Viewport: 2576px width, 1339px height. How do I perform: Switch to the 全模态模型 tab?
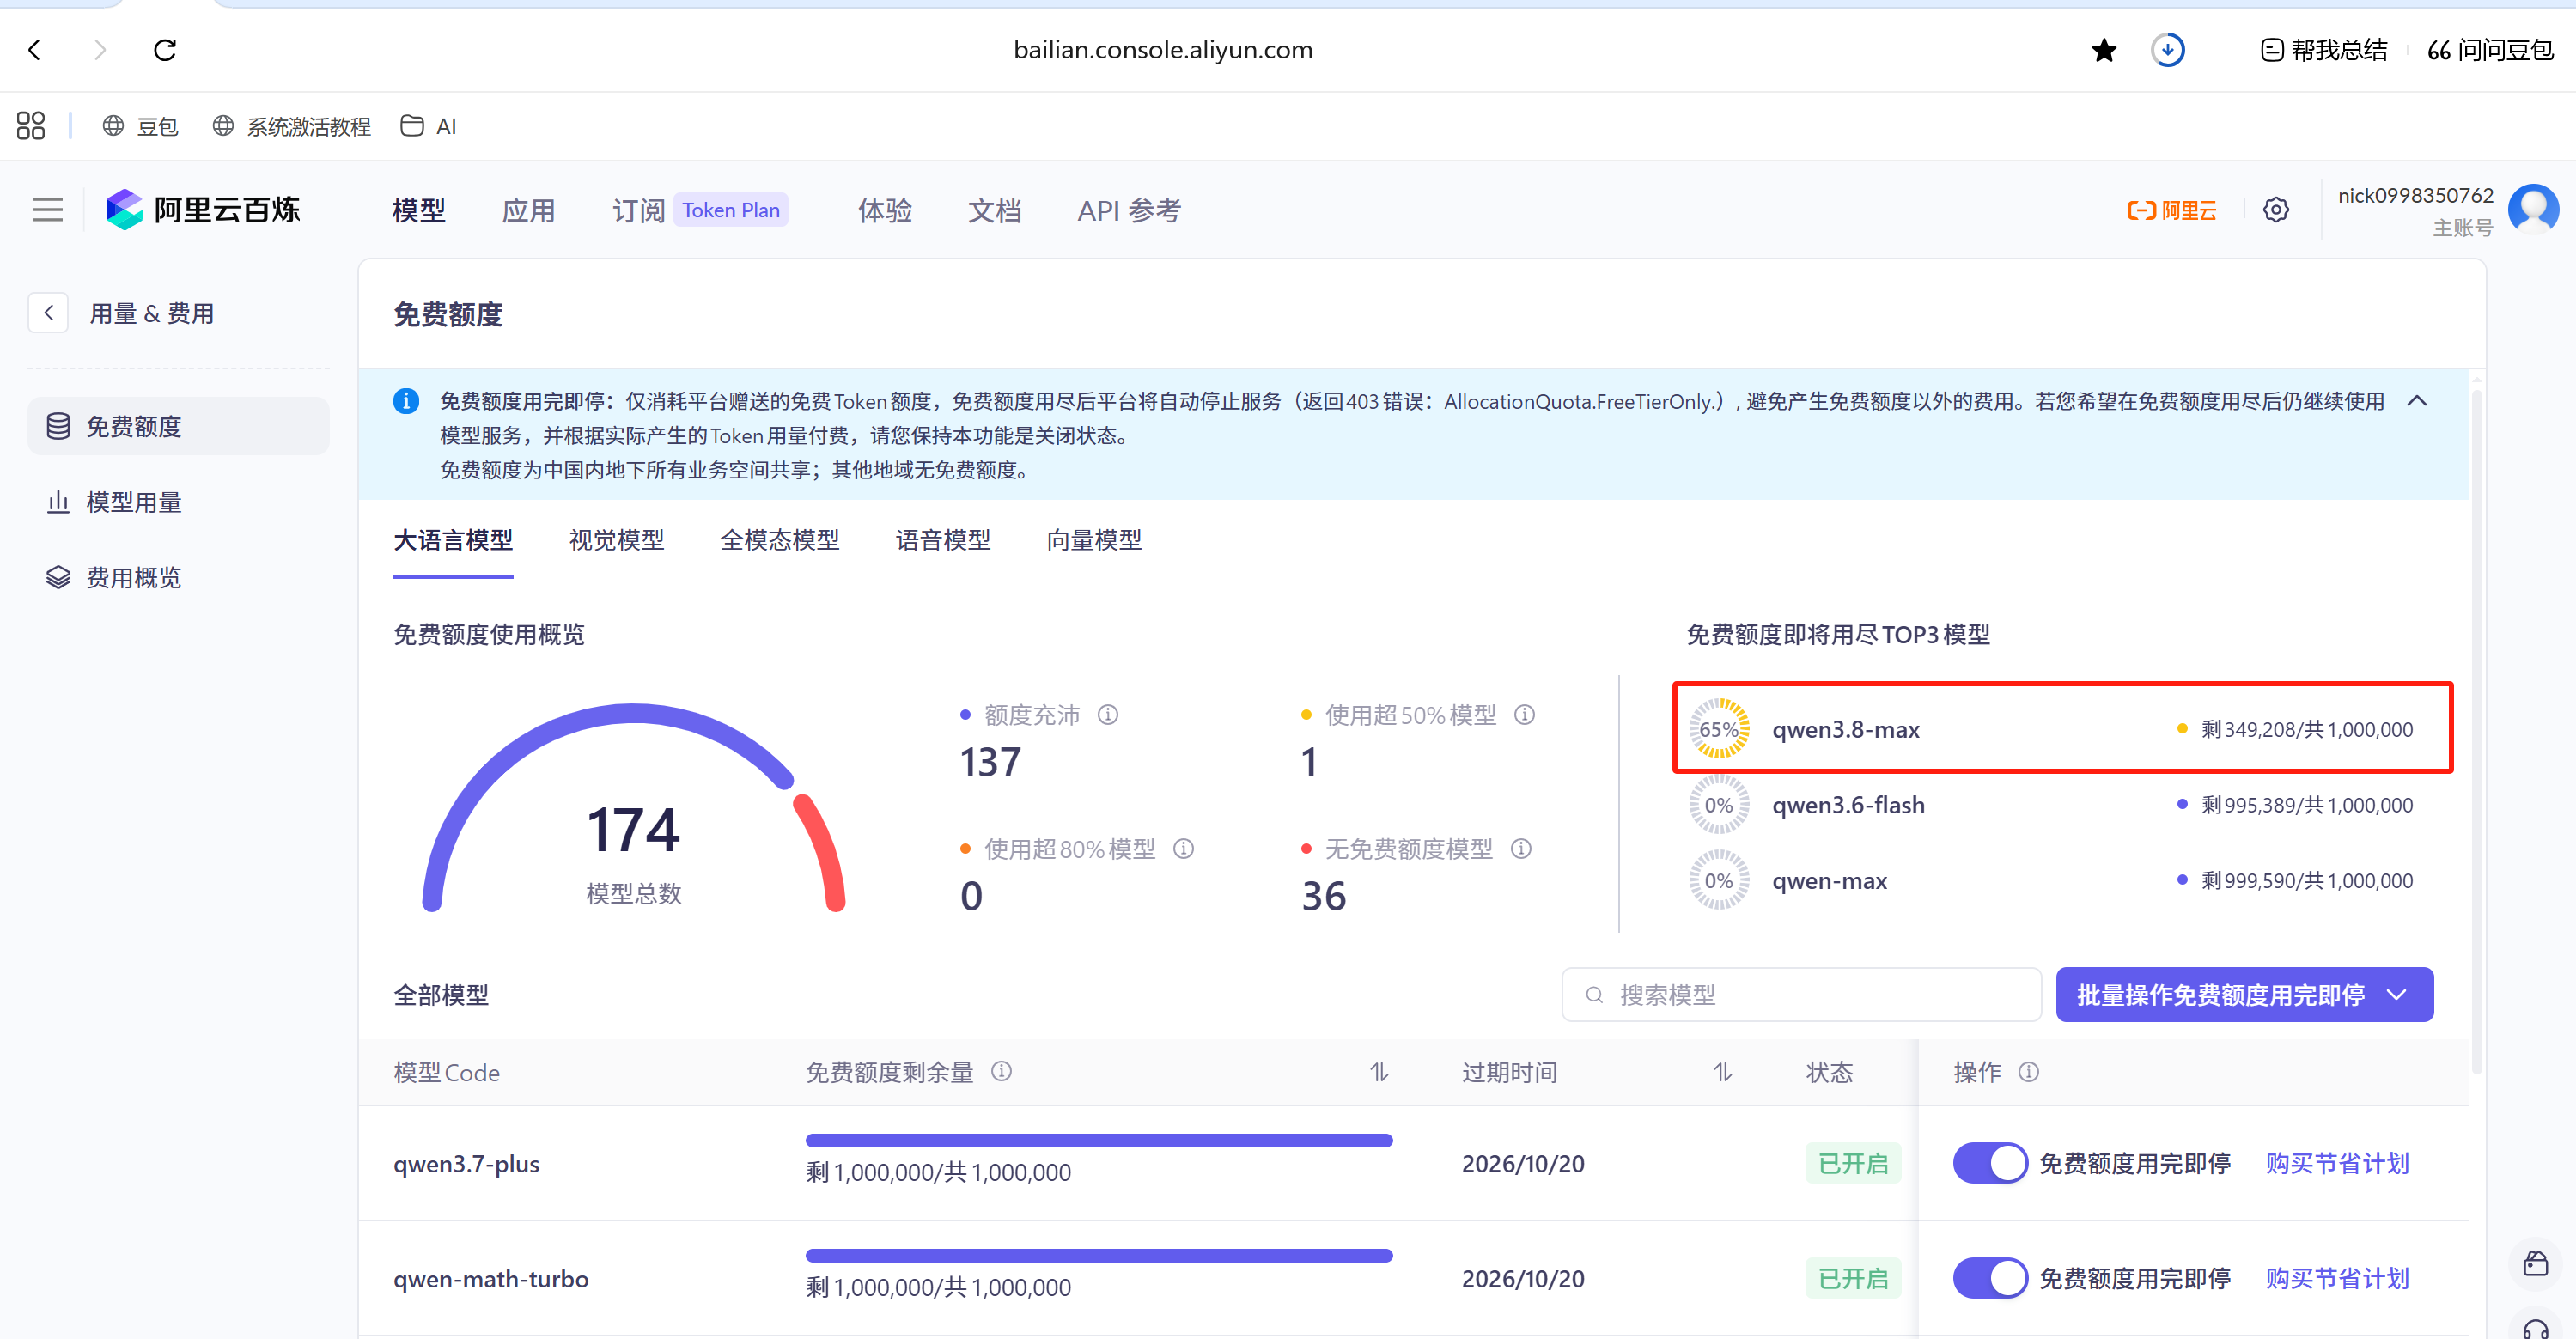780,540
